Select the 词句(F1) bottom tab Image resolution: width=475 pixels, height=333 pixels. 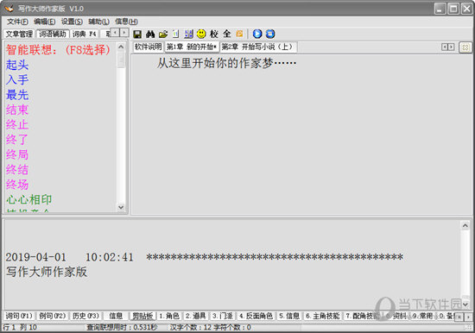19,316
